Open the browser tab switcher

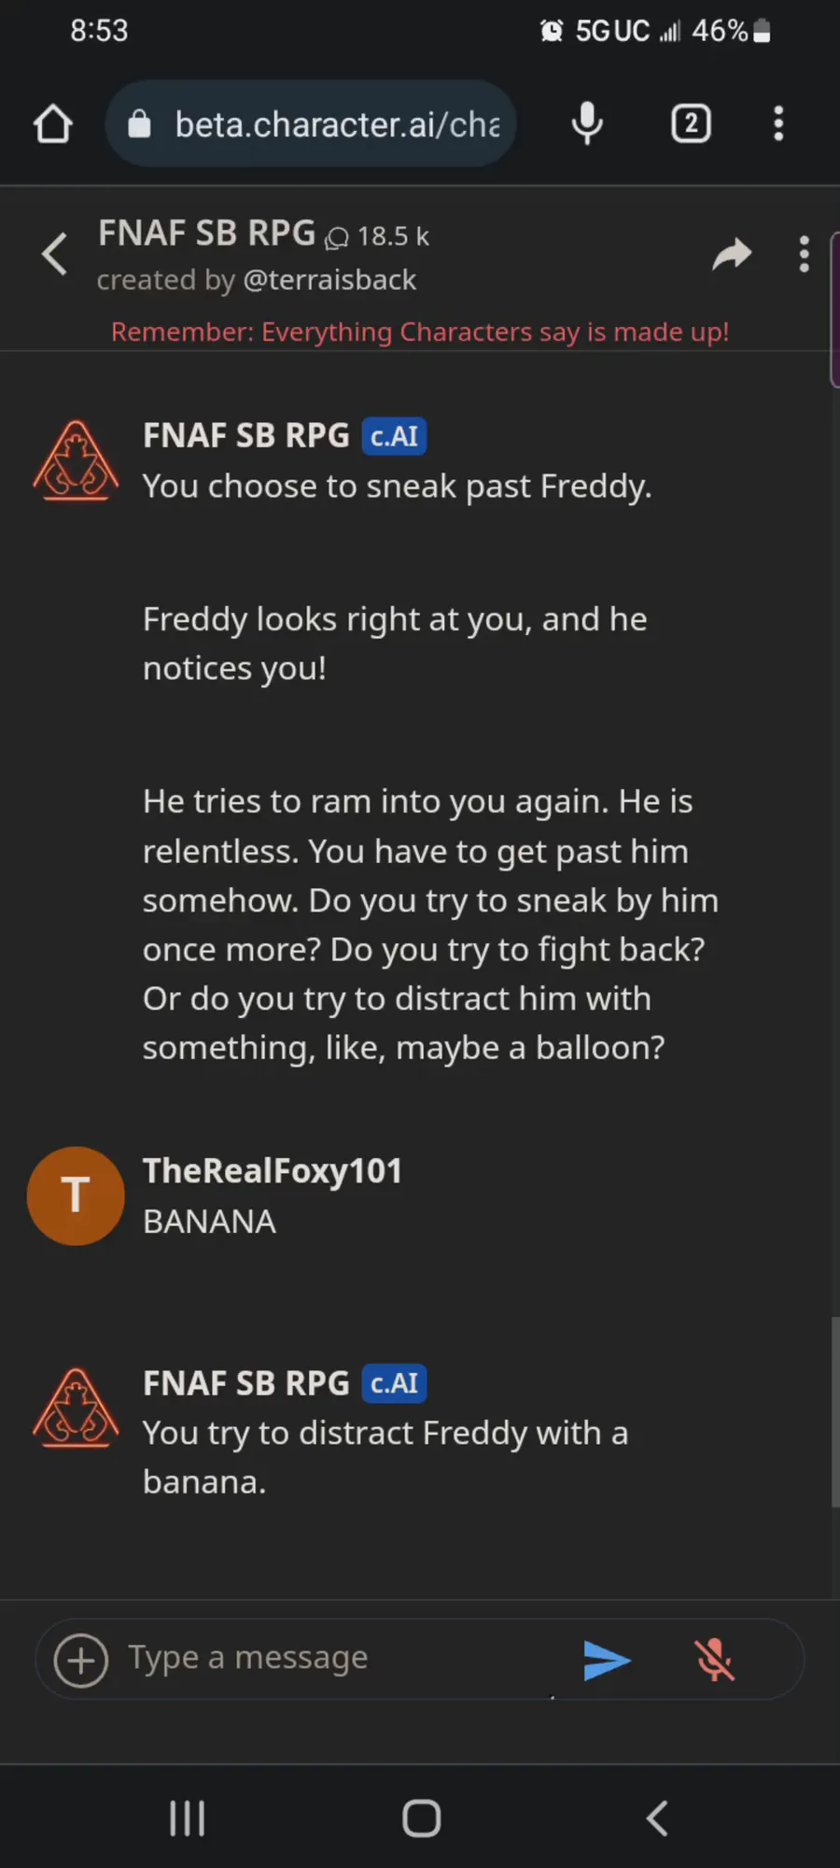click(x=691, y=124)
